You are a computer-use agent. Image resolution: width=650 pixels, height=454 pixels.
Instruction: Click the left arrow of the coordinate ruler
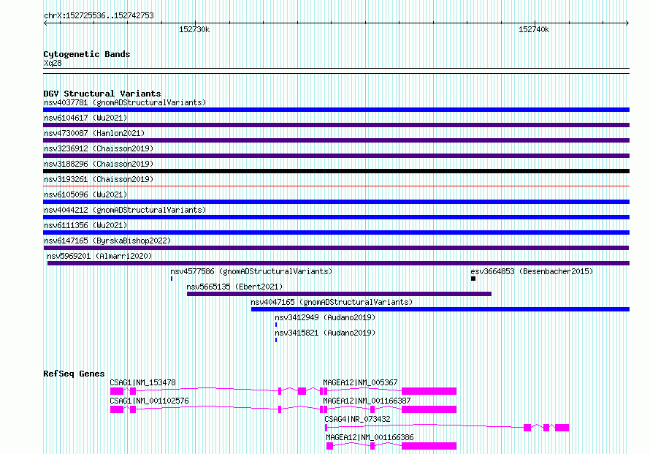click(45, 23)
